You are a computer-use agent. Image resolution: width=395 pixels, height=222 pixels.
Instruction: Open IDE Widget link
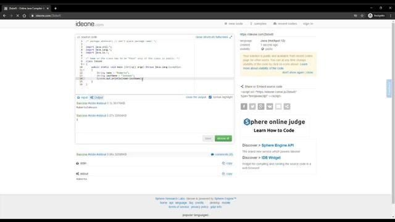click(x=271, y=158)
